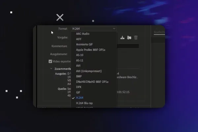Select AVI (Unkomprimiert) format
The height and width of the screenshot is (132, 198).
pos(89,71)
